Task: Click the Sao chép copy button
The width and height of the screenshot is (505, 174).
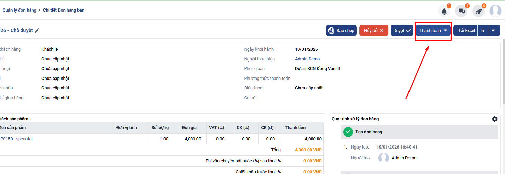Action: tap(341, 31)
